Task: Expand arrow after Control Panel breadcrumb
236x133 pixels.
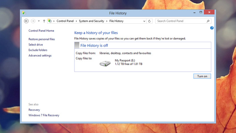Action: point(76,21)
